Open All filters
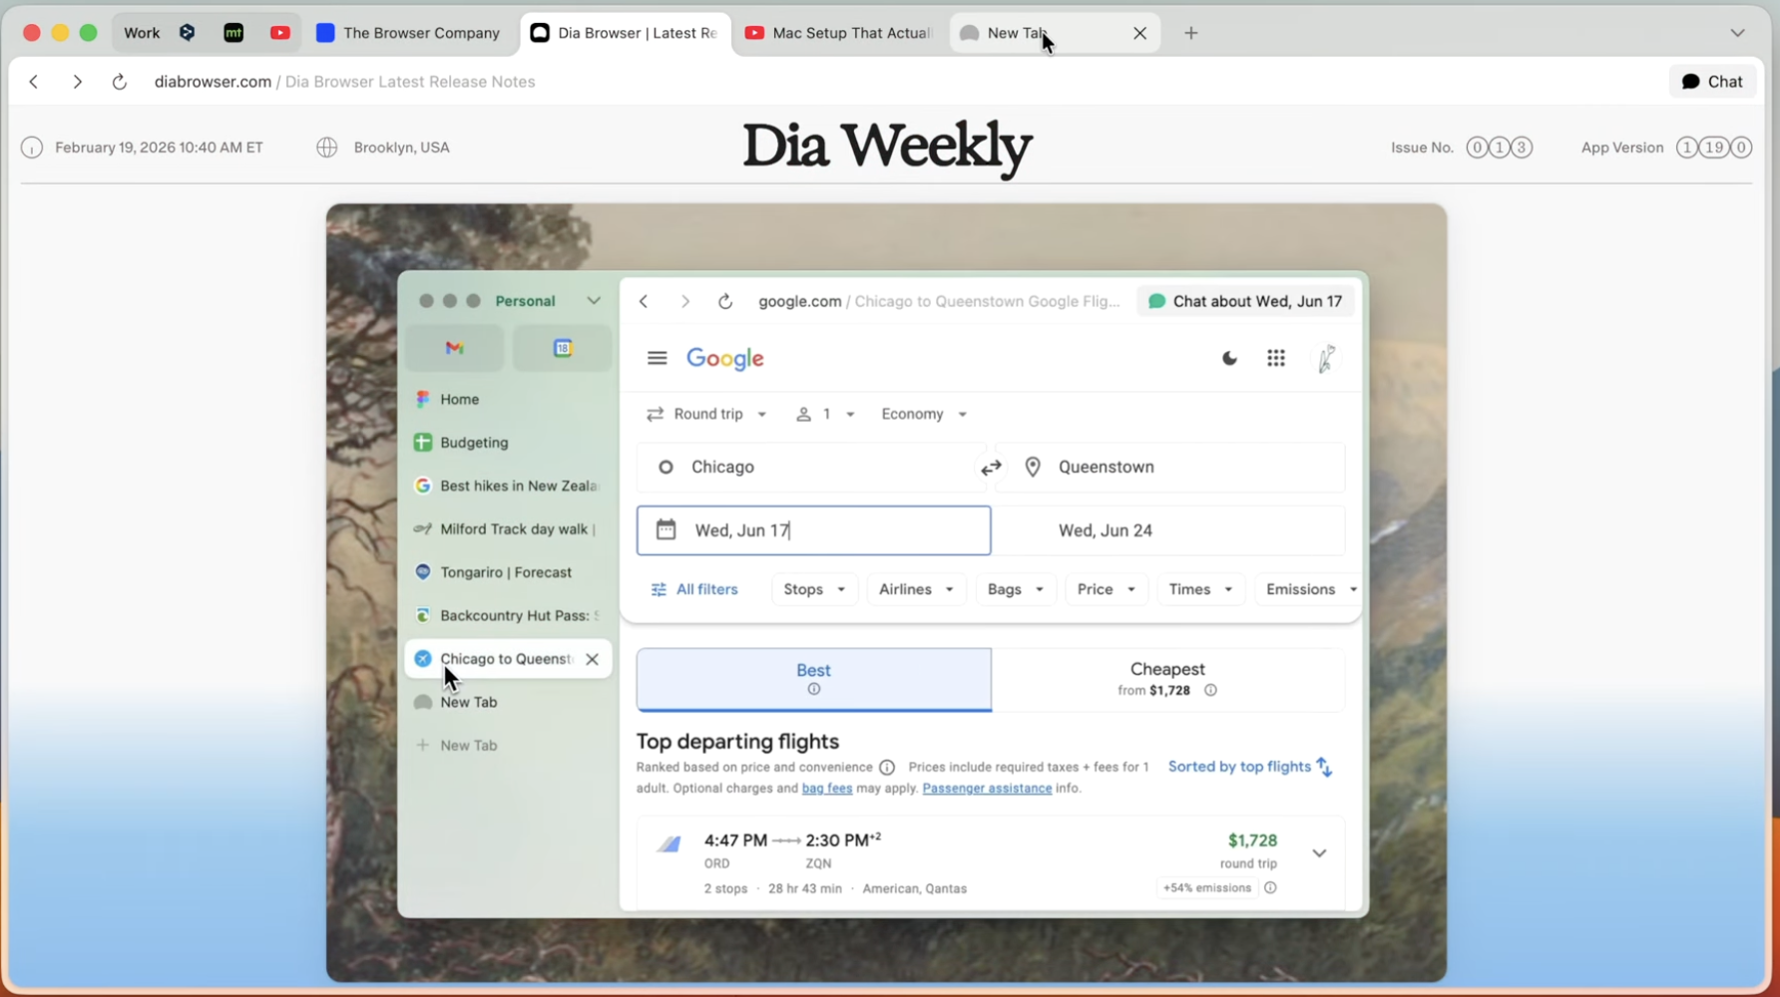The width and height of the screenshot is (1780, 997). (x=694, y=589)
